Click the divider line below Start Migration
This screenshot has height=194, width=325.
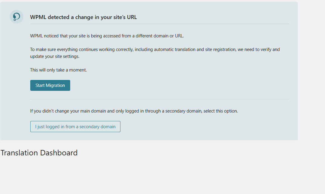pyautogui.click(x=160, y=99)
